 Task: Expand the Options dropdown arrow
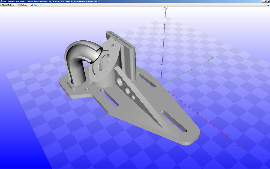[28, 5]
